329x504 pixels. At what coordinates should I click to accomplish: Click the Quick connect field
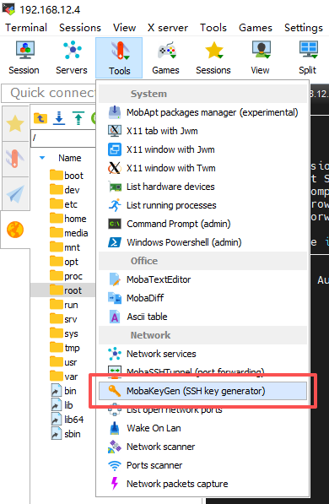[49, 93]
